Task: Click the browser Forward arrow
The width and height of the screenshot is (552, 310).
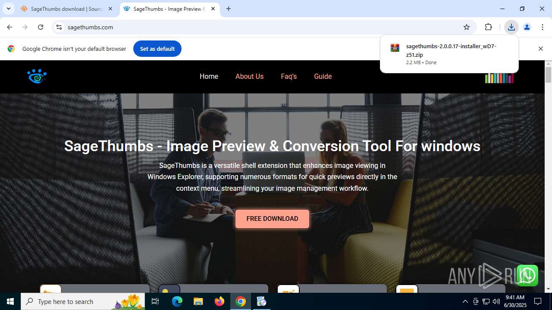Action: (x=25, y=27)
